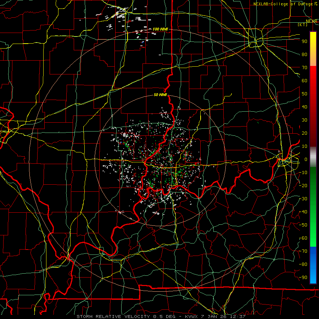Click the -20 scale label
The image size is (319, 319).
303,185
